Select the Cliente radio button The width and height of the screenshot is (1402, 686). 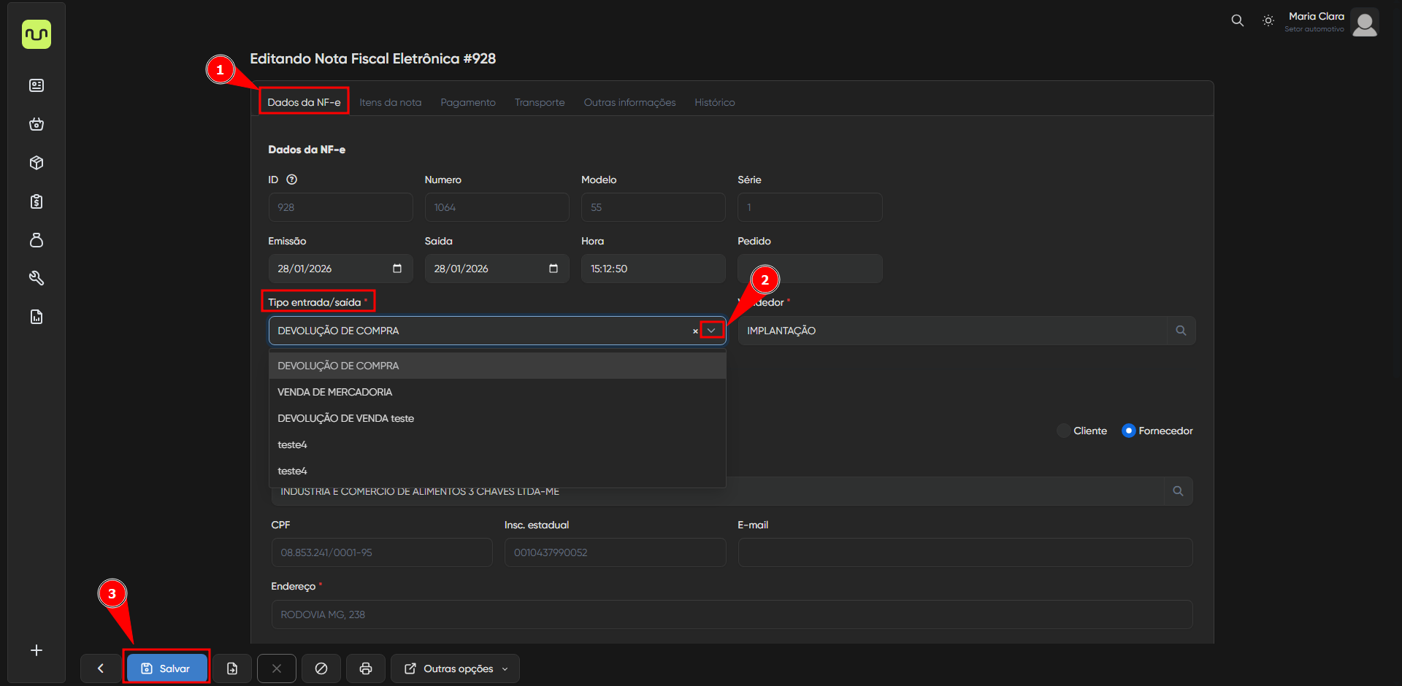pos(1064,431)
